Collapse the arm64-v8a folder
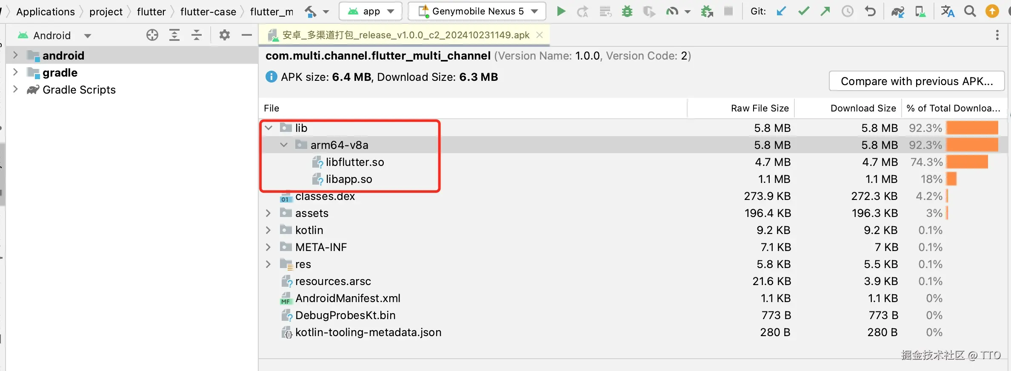Screen dimensions: 1011x371 click(x=284, y=145)
